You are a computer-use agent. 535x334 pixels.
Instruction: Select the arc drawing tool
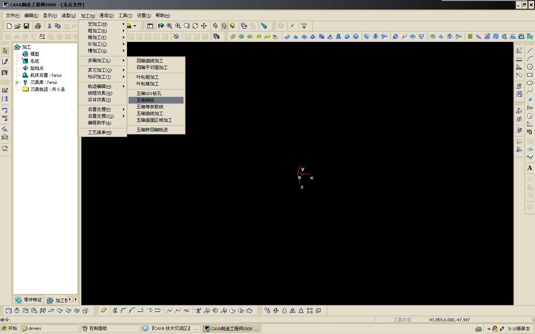(530, 58)
